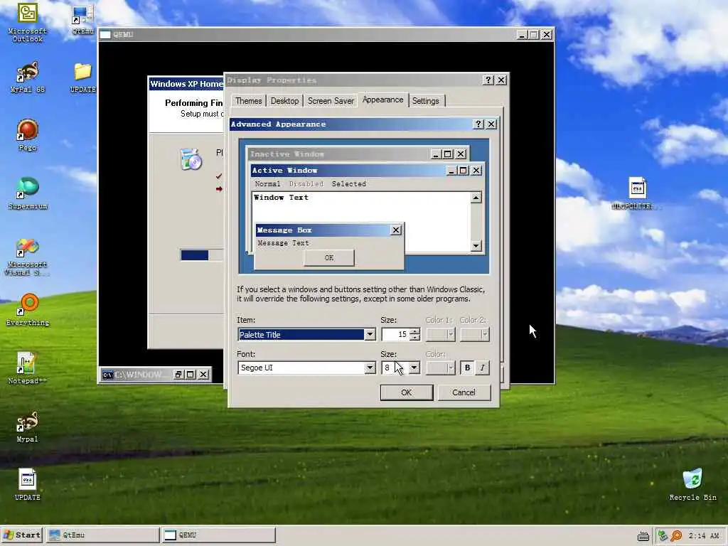Image resolution: width=728 pixels, height=546 pixels.
Task: Expand the Font dropdown showing Segoe UI
Action: coord(370,368)
